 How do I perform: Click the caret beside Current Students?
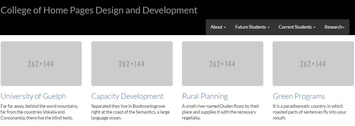(314, 28)
